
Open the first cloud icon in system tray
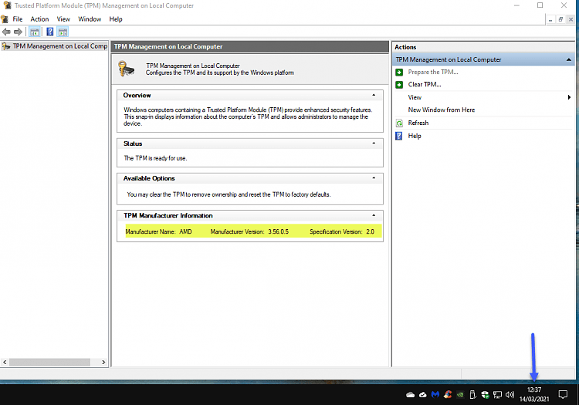pyautogui.click(x=410, y=395)
